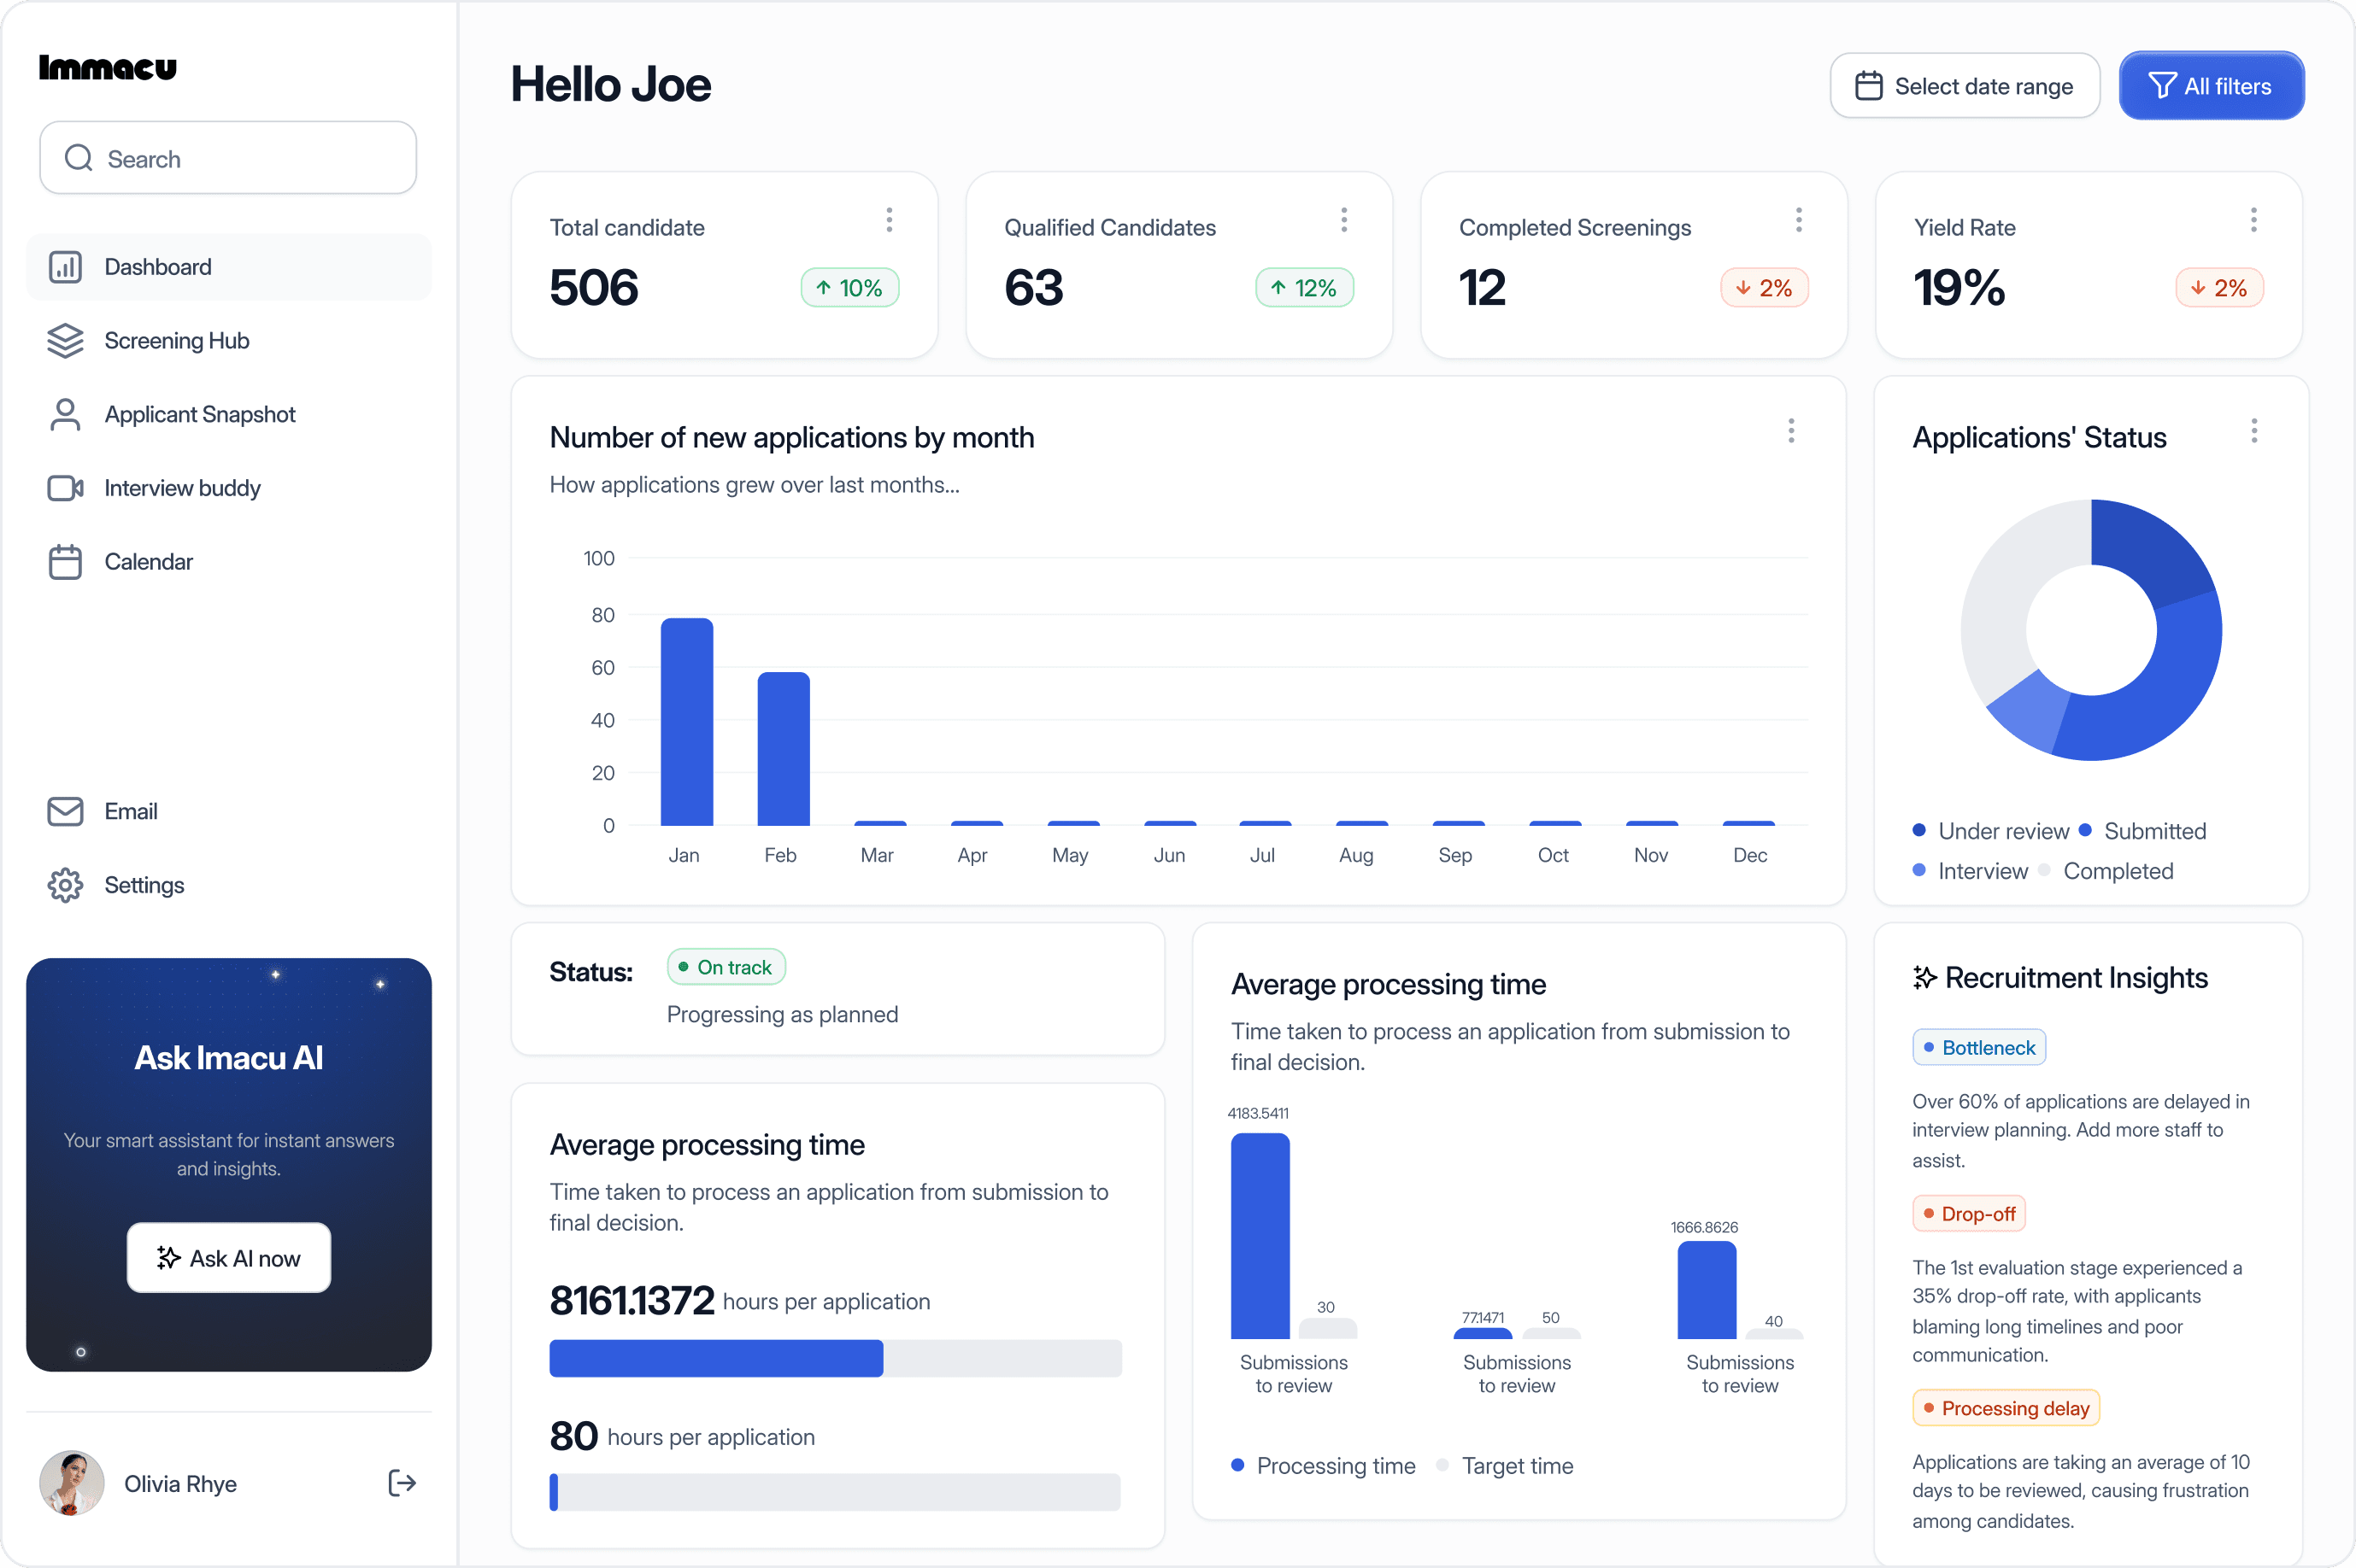Open Completed Screenings card options menu
Screen dimensions: 2356x1568
pos(1798,220)
